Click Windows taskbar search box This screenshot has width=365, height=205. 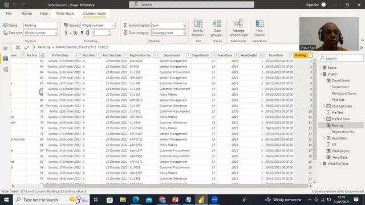point(51,200)
